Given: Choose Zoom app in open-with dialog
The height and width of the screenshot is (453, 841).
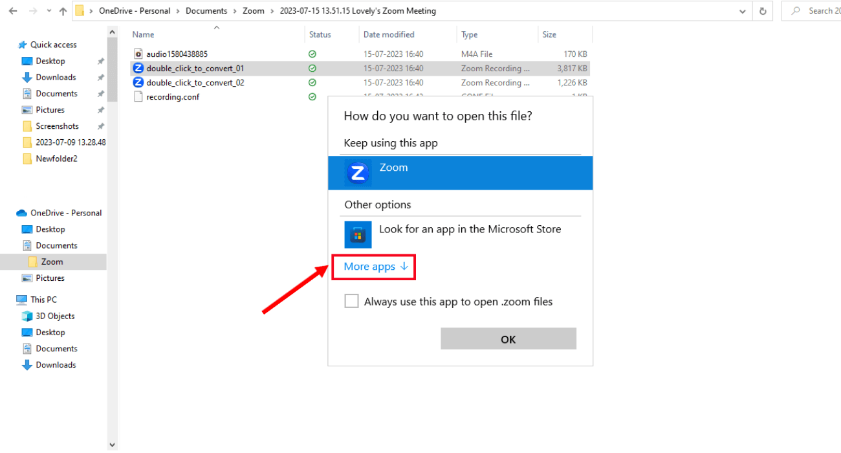Looking at the screenshot, I should (460, 173).
